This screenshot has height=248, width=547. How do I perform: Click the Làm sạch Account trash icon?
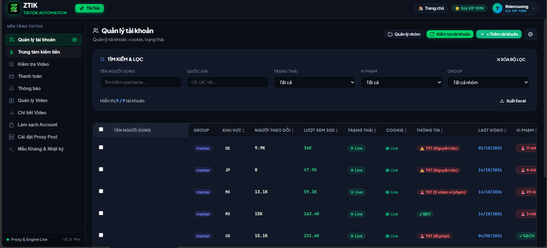click(11, 125)
